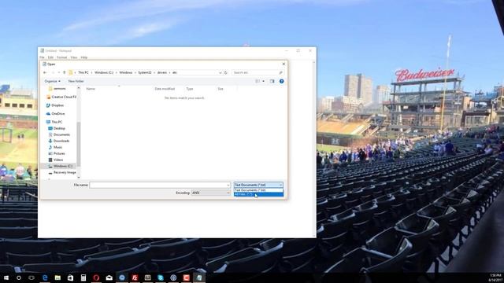Click drivers in the address path

click(162, 73)
